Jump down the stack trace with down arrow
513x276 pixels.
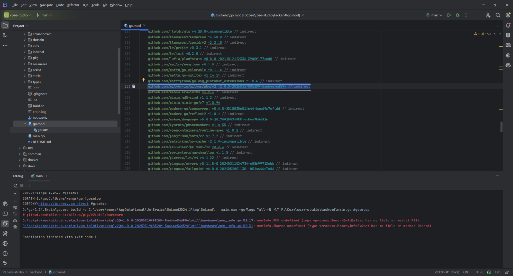(x=15, y=201)
